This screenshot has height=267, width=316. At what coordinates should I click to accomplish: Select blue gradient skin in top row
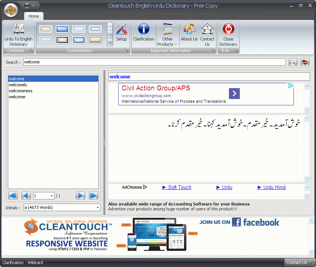62,29
